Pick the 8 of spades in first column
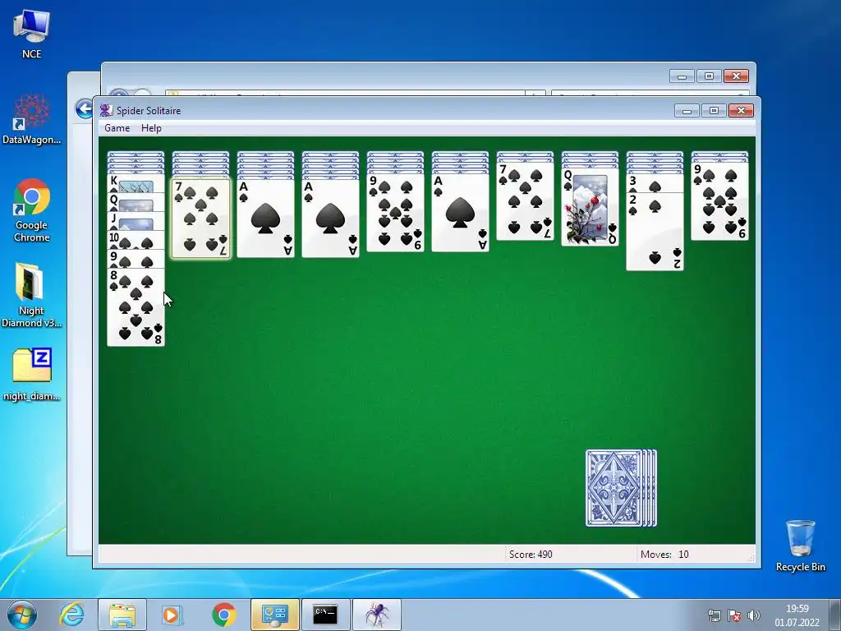The height and width of the screenshot is (631, 841). pos(136,307)
